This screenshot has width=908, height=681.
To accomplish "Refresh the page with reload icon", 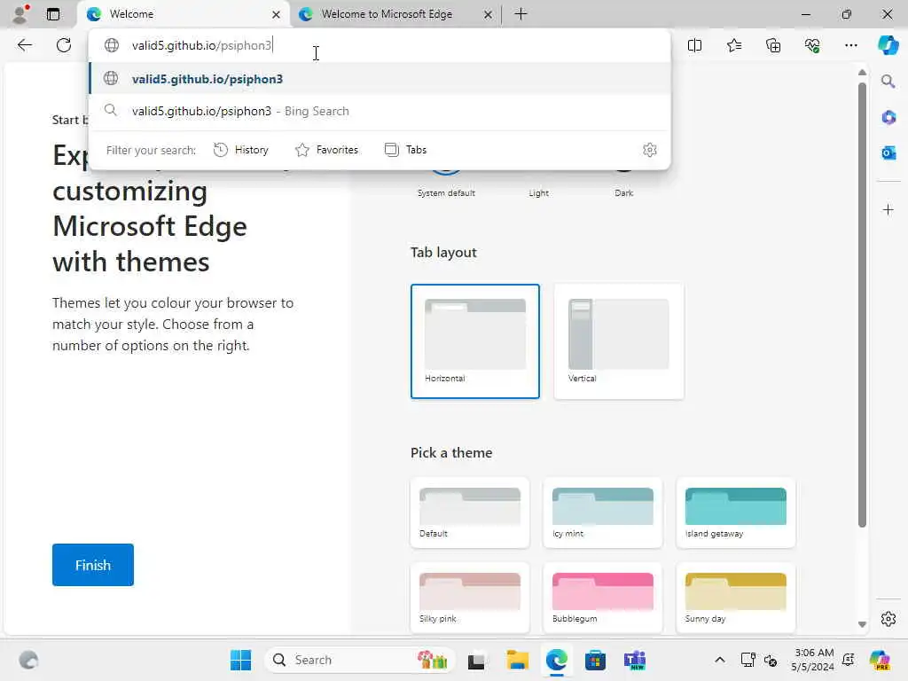I will pos(64,45).
